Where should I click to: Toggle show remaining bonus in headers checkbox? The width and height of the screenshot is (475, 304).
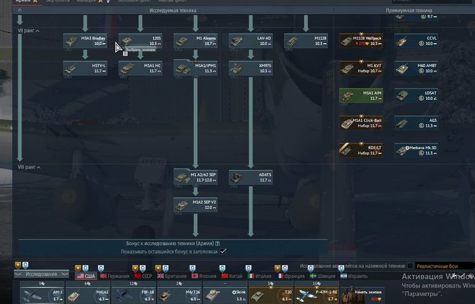pyautogui.click(x=222, y=251)
